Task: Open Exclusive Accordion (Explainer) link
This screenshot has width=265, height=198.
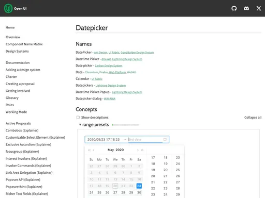Action: [28, 144]
